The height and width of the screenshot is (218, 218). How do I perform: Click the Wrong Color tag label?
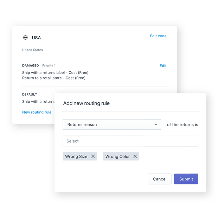(x=117, y=156)
